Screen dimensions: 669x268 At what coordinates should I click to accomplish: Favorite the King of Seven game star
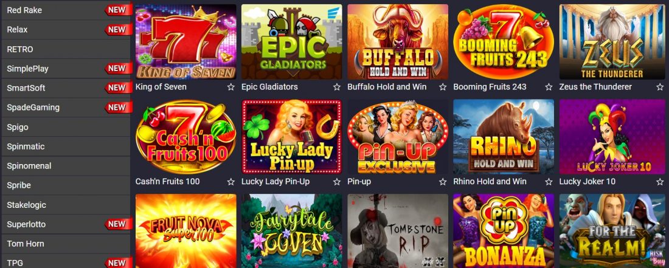[x=231, y=87]
